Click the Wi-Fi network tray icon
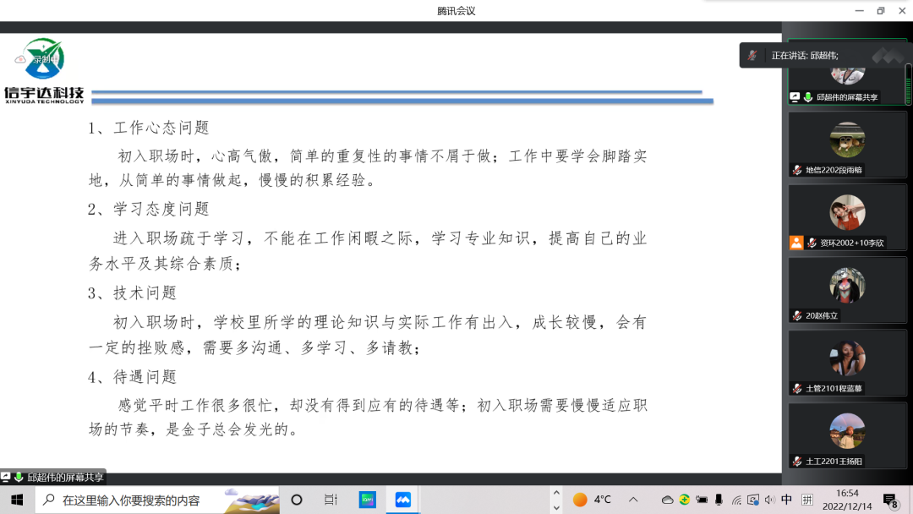The height and width of the screenshot is (514, 913). pos(736,500)
